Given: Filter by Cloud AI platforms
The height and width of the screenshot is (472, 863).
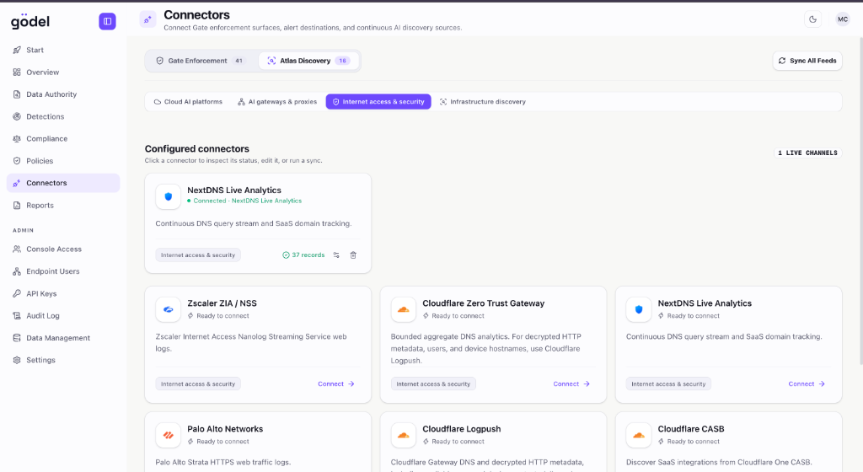Looking at the screenshot, I should tap(188, 102).
